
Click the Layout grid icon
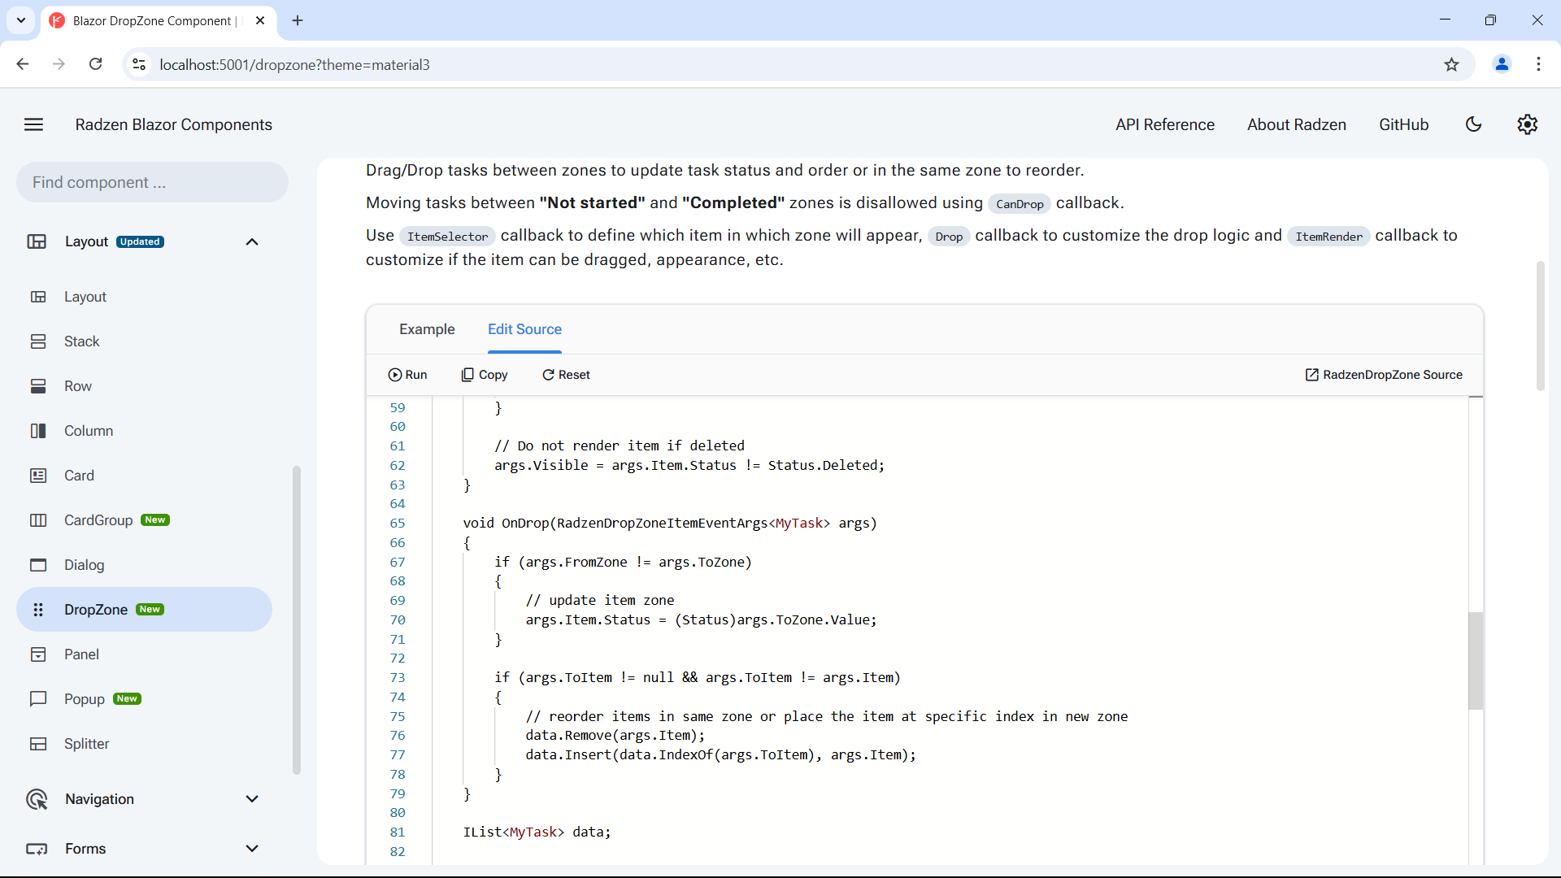click(x=38, y=297)
